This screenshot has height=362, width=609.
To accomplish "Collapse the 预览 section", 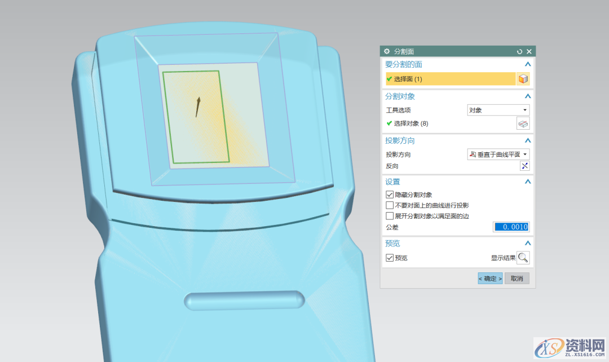I will [x=528, y=243].
